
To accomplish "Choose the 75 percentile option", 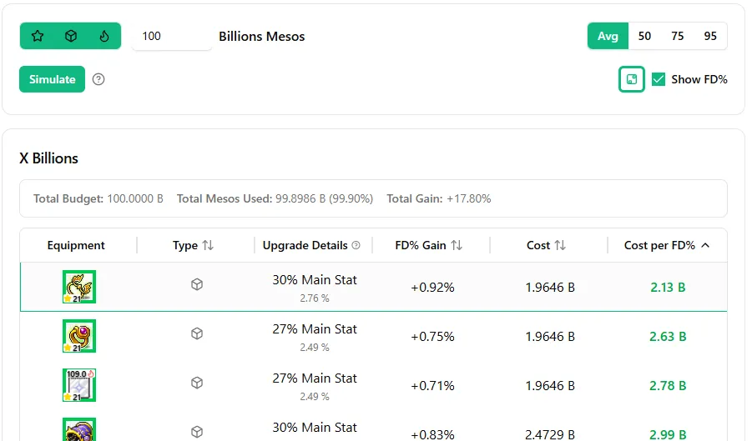I will pos(677,36).
